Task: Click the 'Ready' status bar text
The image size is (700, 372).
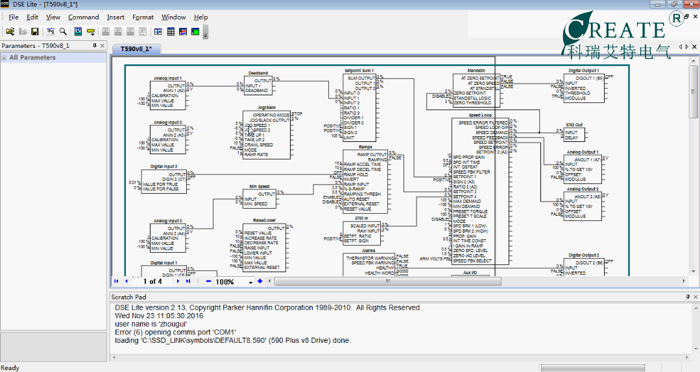Action: click(x=10, y=368)
